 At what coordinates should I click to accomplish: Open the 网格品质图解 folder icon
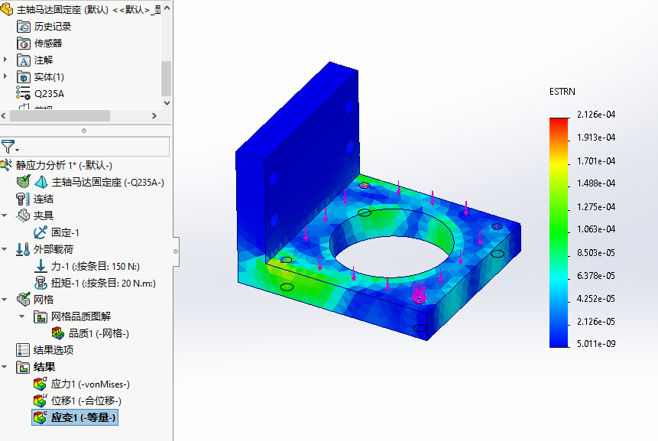41,316
